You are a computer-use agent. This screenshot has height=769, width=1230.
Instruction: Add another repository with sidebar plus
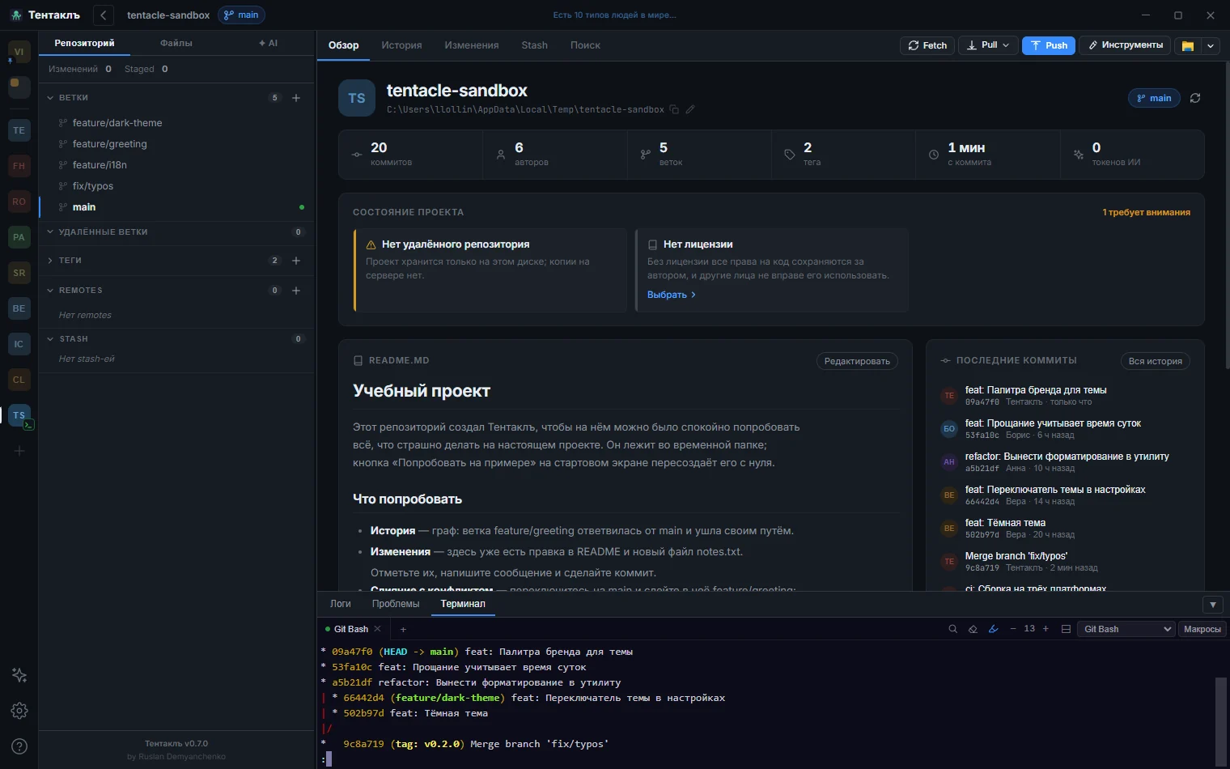19,451
